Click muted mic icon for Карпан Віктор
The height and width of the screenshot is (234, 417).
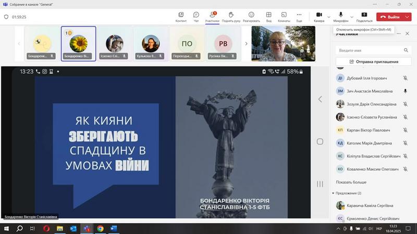click(x=406, y=130)
